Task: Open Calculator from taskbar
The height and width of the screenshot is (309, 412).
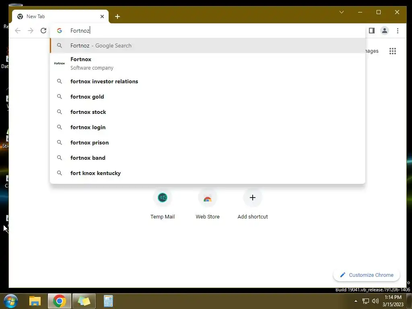Action: tap(108, 301)
